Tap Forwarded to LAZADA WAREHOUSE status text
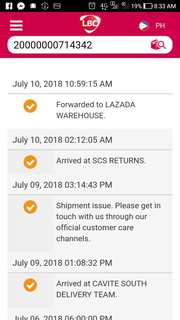The image size is (180, 320). tap(96, 110)
